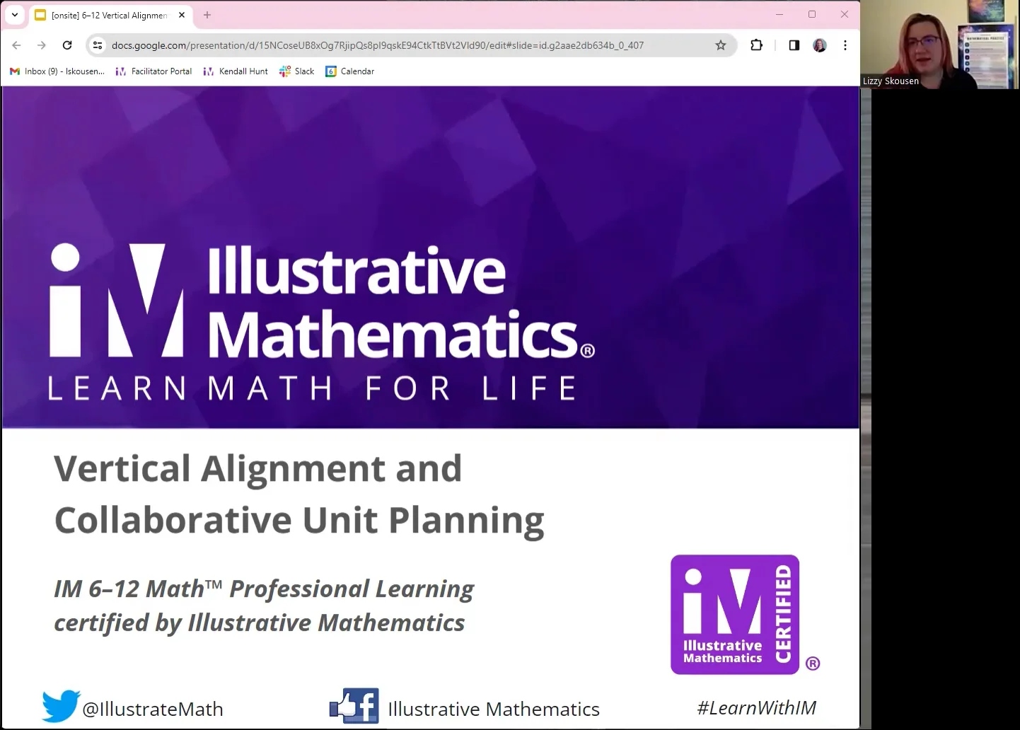Open the Gmail Inbox bookmark

pos(57,71)
